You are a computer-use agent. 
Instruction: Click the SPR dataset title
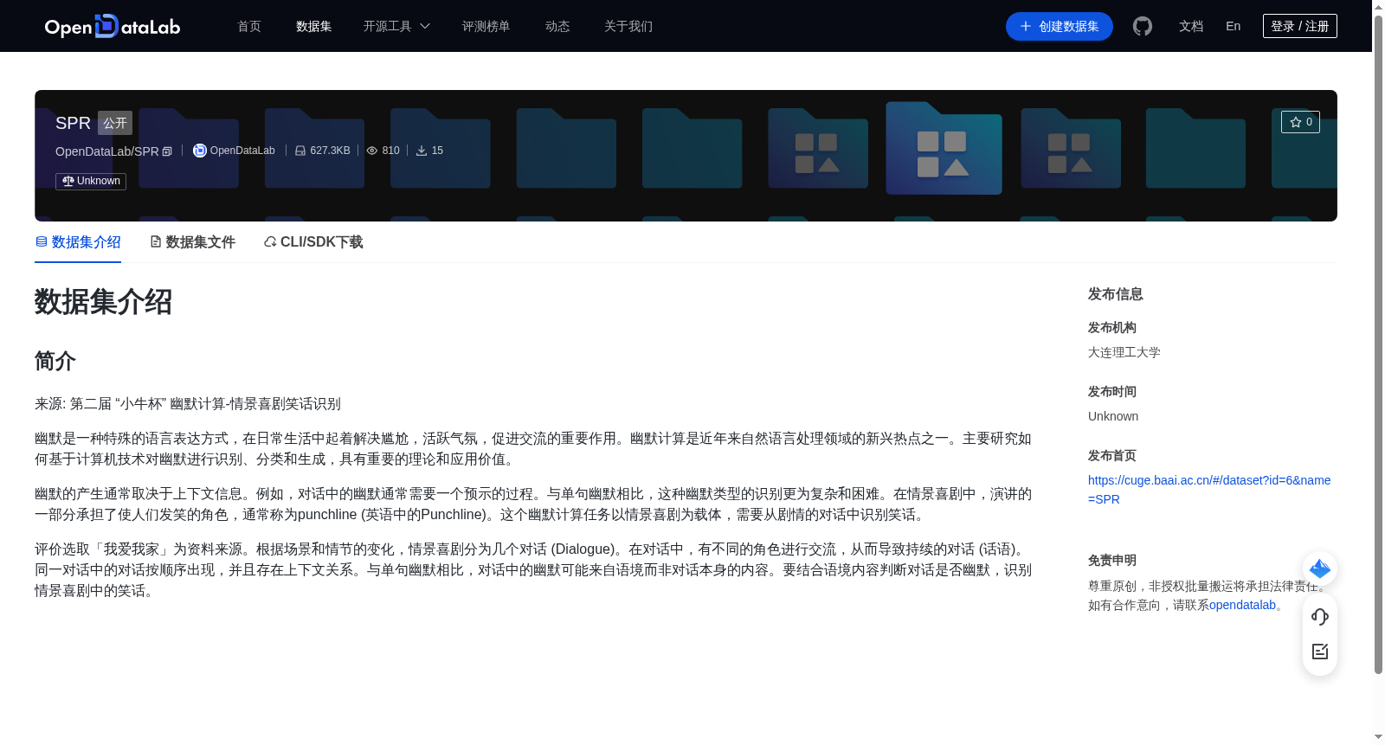[x=73, y=123]
